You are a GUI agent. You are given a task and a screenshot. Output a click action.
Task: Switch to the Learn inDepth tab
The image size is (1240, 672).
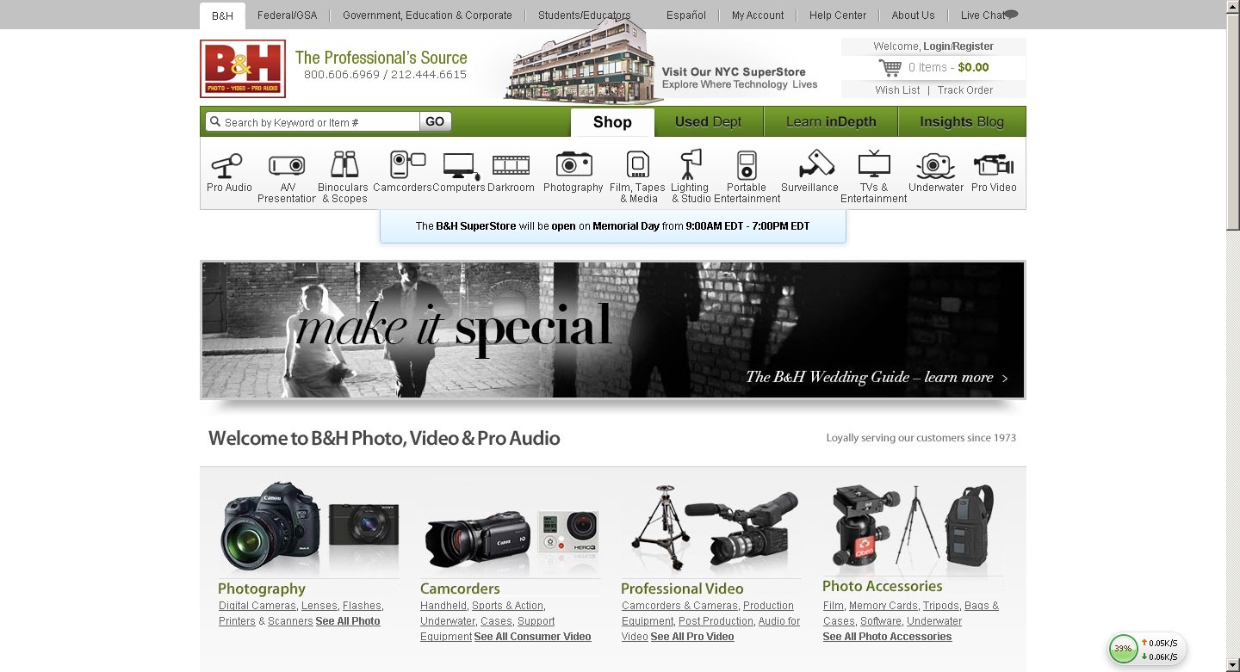tap(831, 122)
